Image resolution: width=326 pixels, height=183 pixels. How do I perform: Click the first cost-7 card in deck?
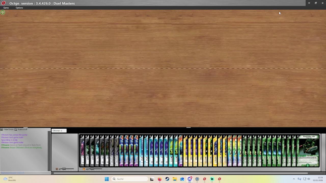click(x=82, y=151)
